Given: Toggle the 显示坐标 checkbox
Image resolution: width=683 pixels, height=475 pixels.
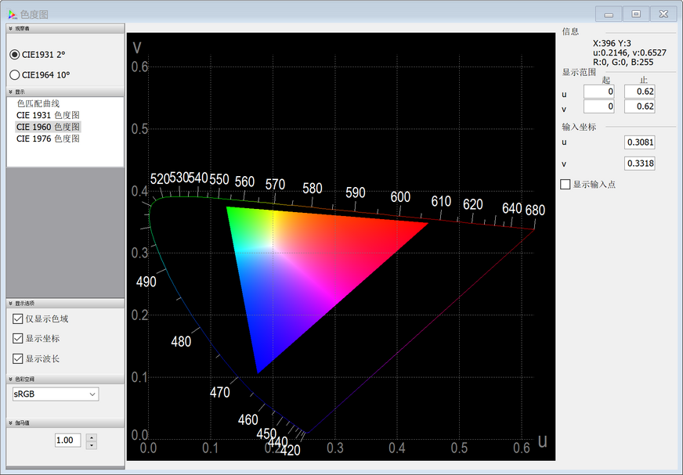Looking at the screenshot, I should click(18, 338).
